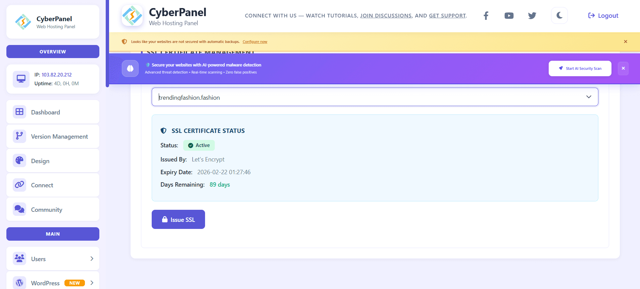Click the WordPress icon in sidebar
Image resolution: width=640 pixels, height=289 pixels.
pyautogui.click(x=19, y=283)
